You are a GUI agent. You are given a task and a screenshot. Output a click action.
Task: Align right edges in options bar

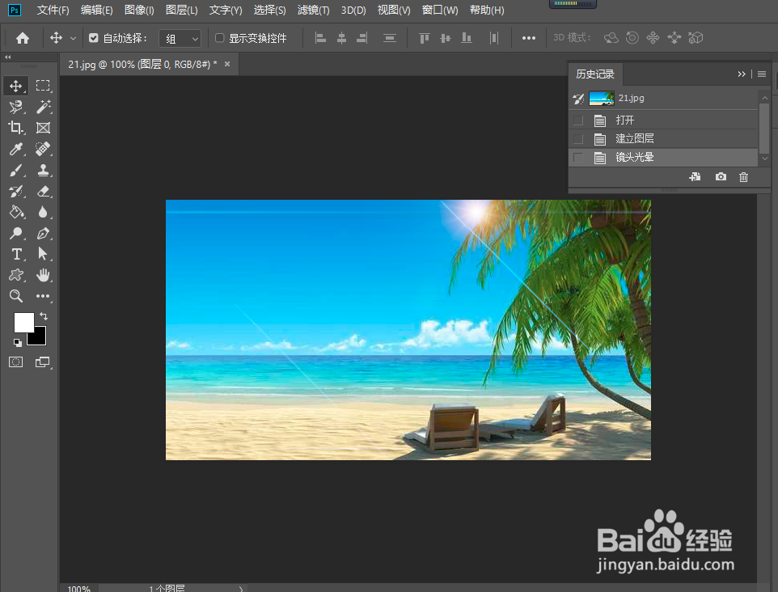(362, 38)
